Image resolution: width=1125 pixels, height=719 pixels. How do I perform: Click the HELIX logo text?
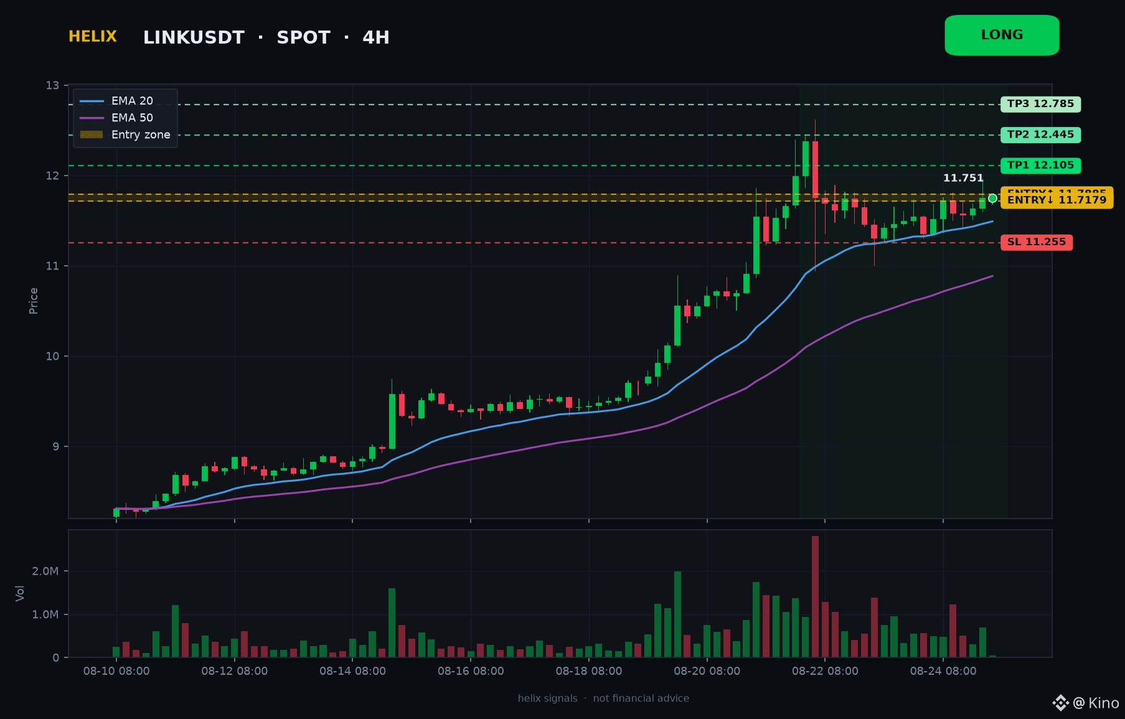pyautogui.click(x=93, y=37)
